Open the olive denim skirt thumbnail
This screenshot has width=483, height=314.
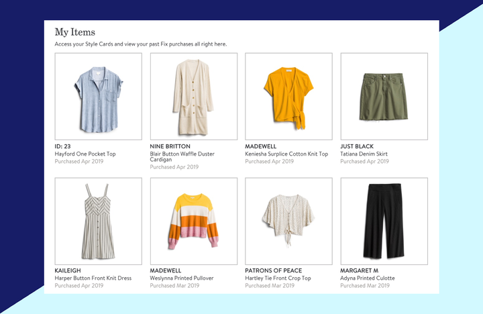click(x=384, y=96)
